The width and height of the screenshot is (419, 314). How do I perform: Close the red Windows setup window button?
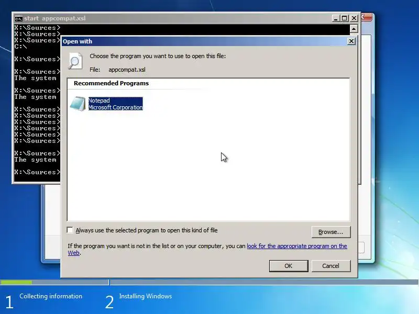(367, 17)
